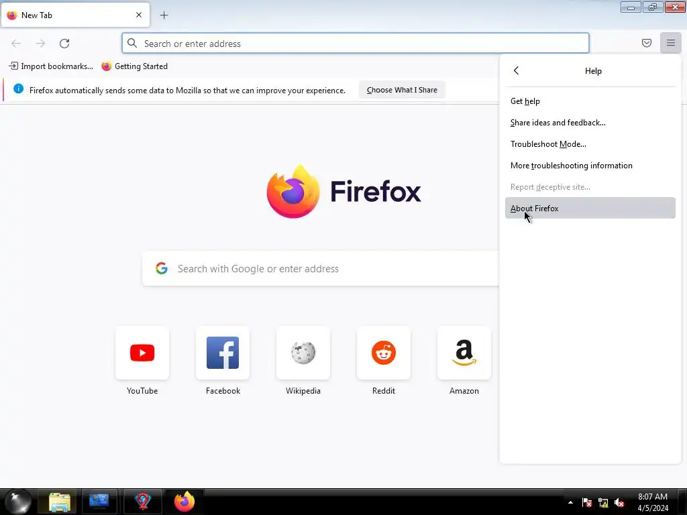
Task: Open Windows Start orb
Action: coord(18,502)
